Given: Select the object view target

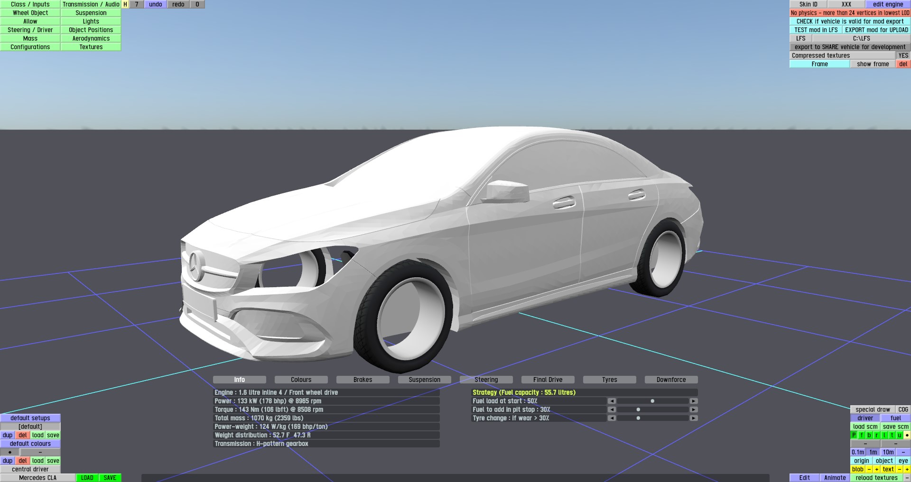Looking at the screenshot, I should pos(884,461).
